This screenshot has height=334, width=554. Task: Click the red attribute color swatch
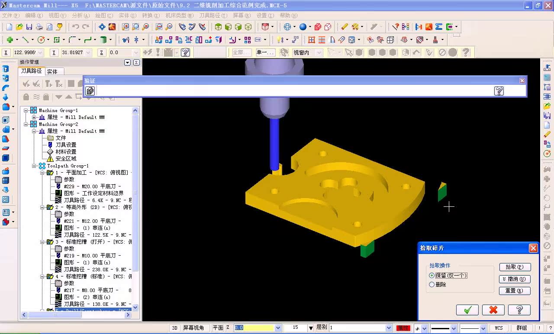pos(403,328)
